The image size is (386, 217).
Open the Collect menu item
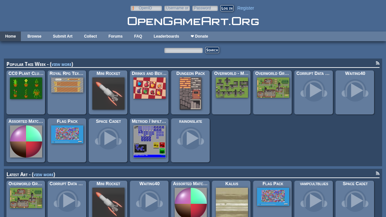click(x=90, y=36)
